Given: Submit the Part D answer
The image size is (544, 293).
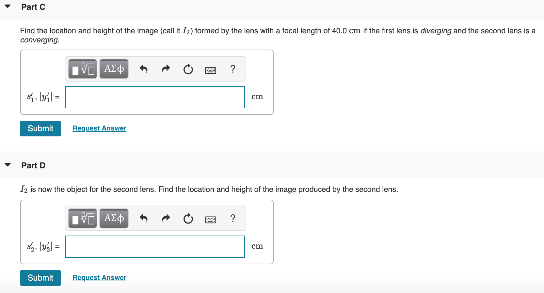Looking at the screenshot, I should [x=40, y=278].
